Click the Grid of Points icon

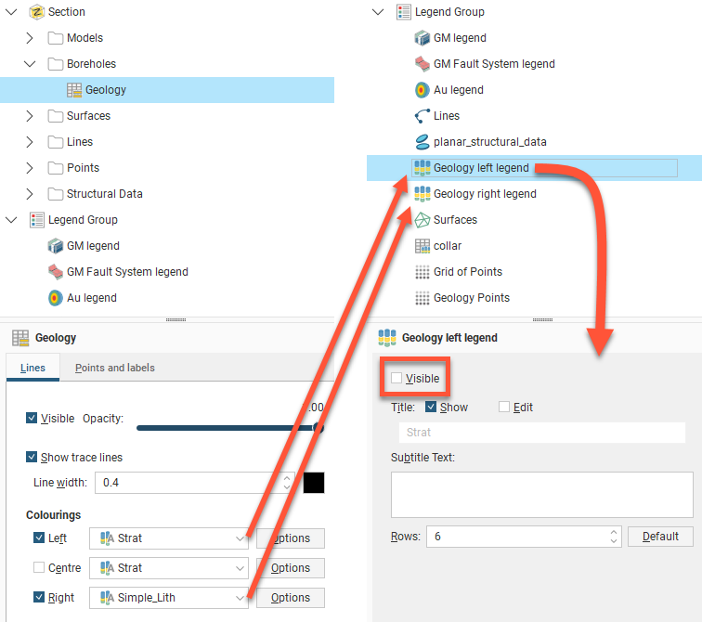coord(422,272)
